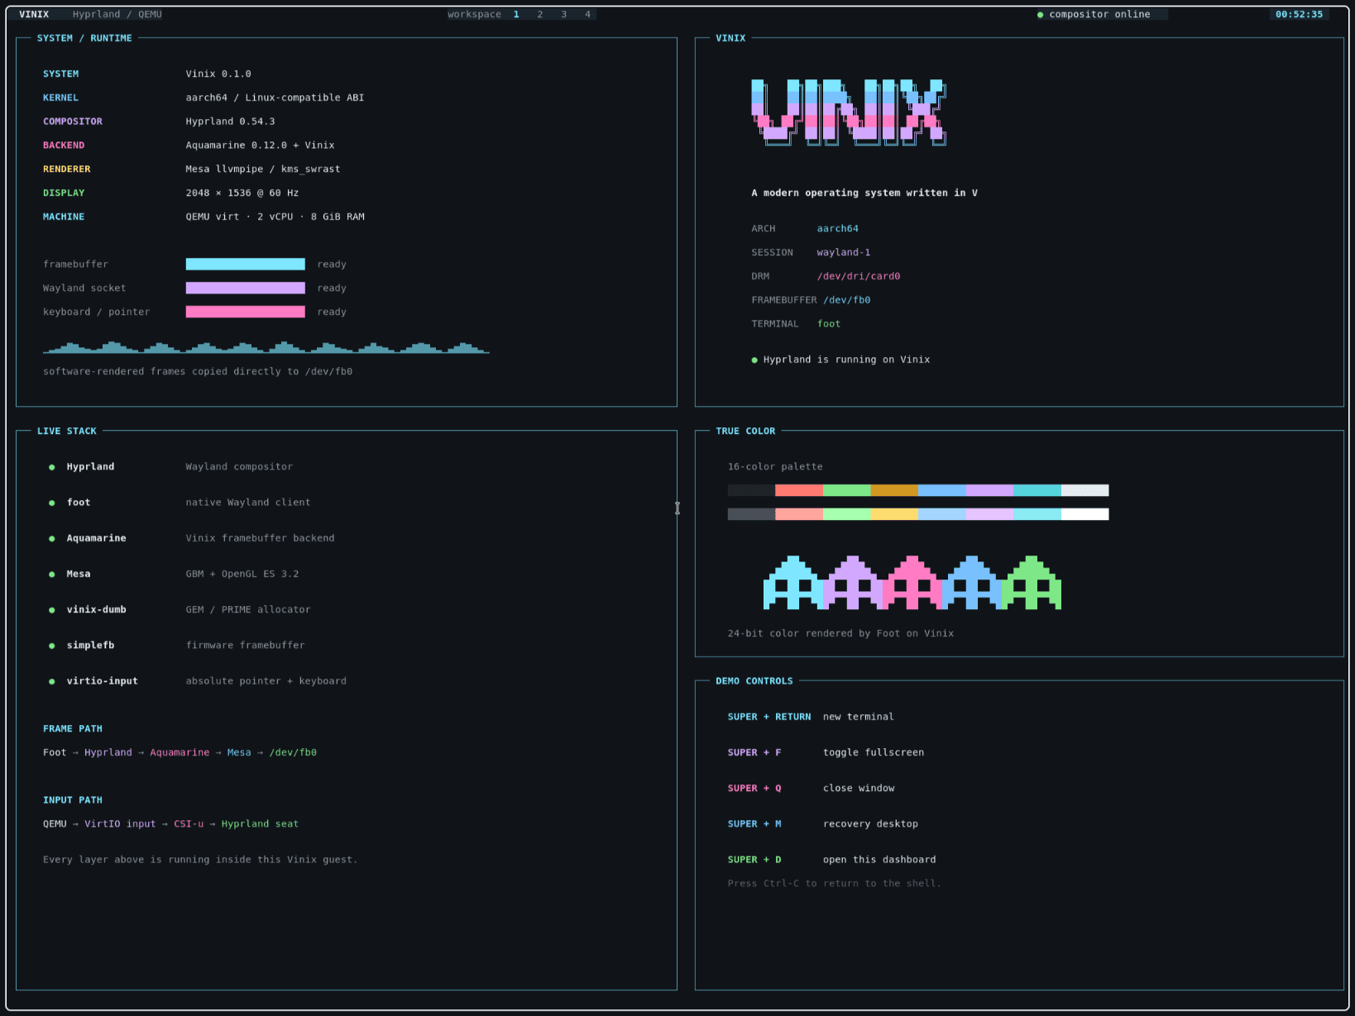Click the 'Hyprland 0.54.3' compositor value

230,122
